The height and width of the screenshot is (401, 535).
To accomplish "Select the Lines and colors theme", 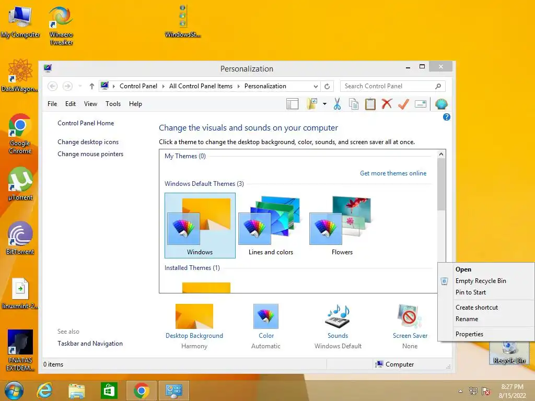I will click(x=271, y=226).
